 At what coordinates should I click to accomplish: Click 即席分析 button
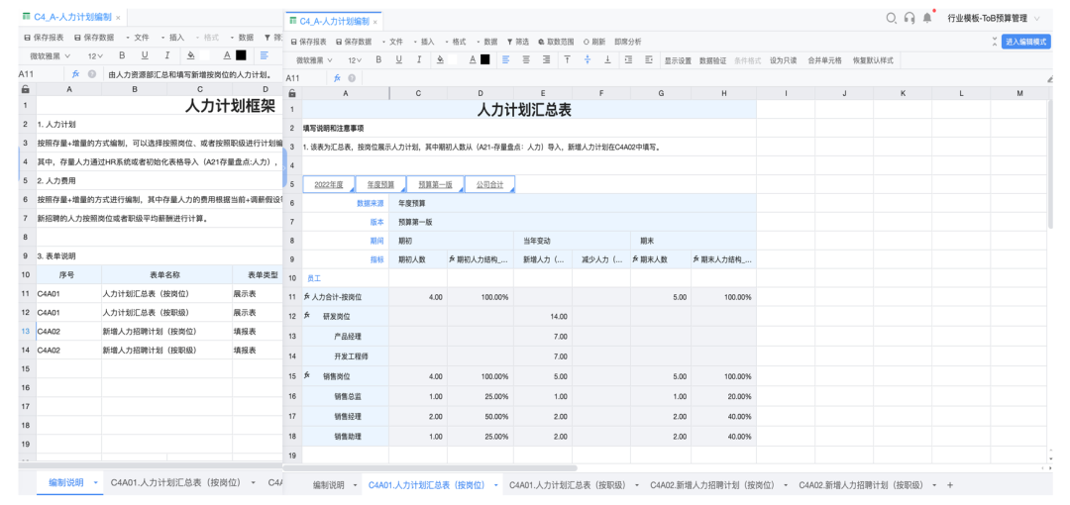tap(628, 42)
